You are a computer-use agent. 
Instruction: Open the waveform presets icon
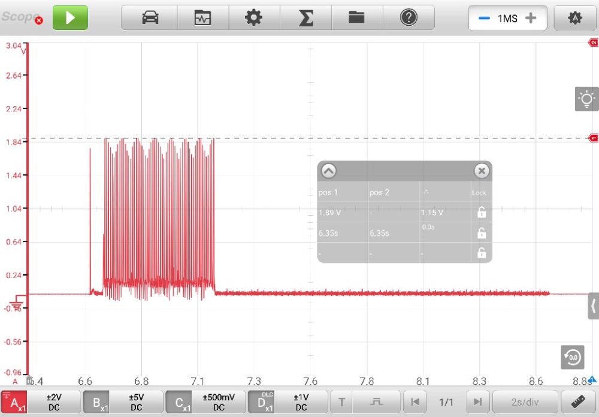pyautogui.click(x=202, y=18)
